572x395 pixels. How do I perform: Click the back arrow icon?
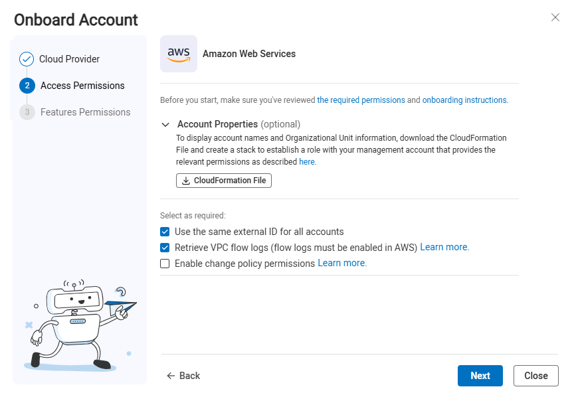[171, 376]
